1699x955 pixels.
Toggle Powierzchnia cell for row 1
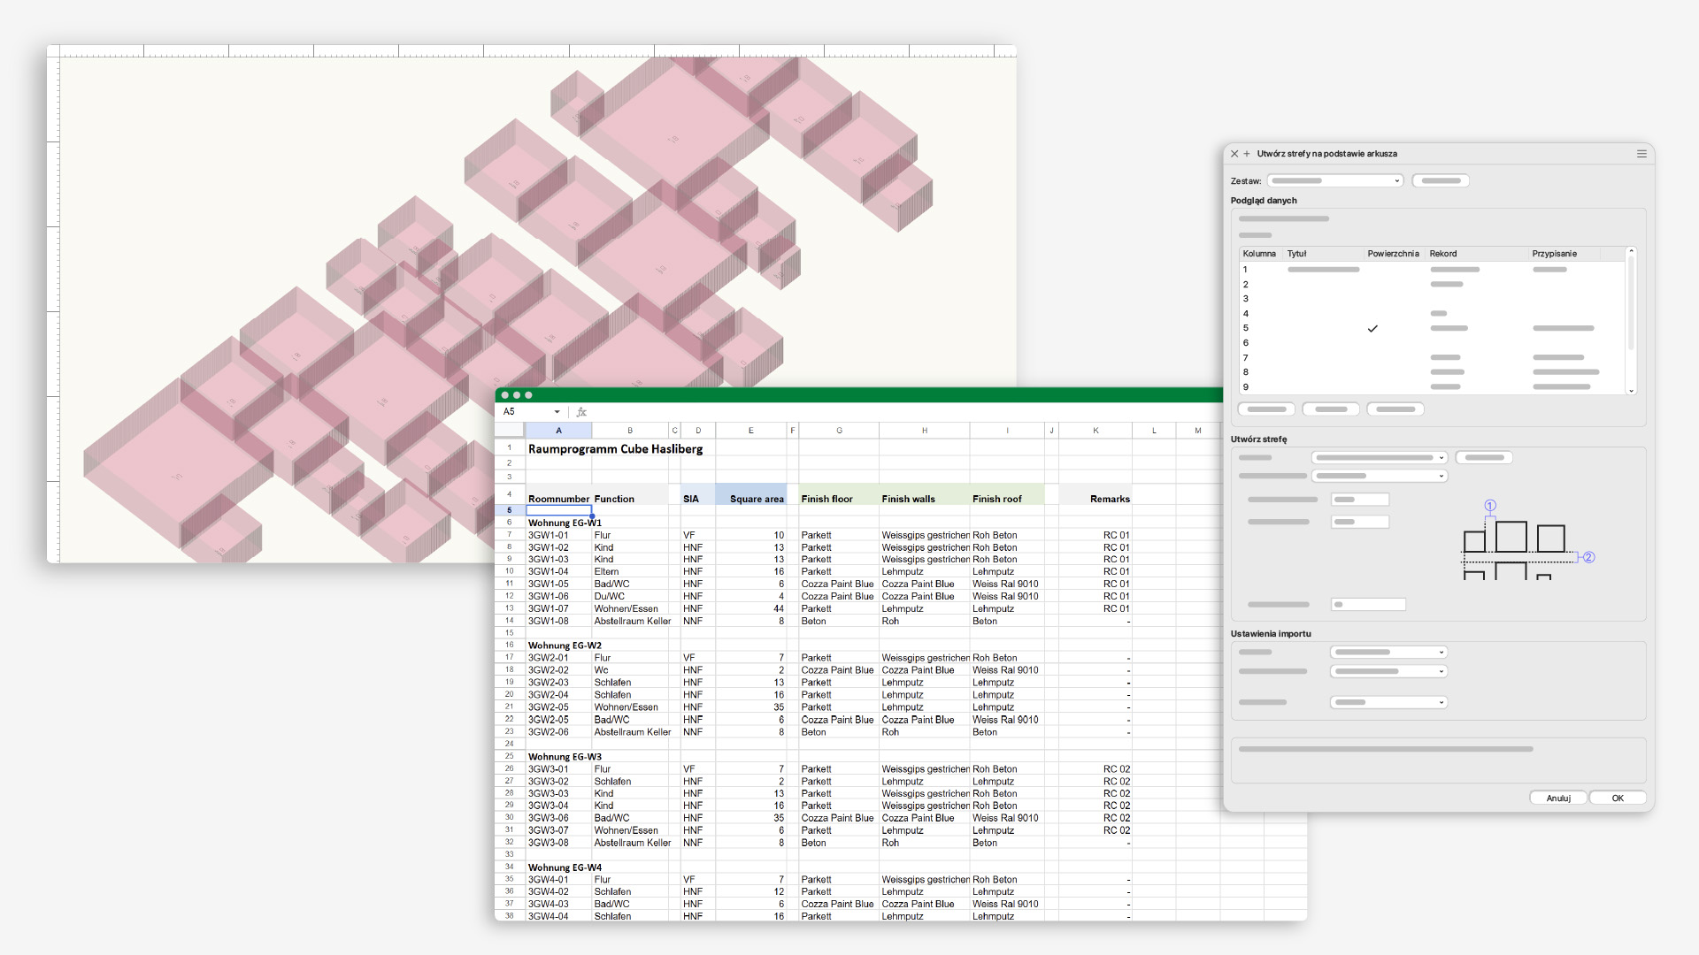tap(1372, 270)
